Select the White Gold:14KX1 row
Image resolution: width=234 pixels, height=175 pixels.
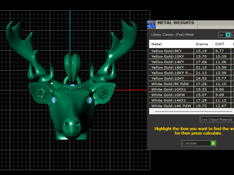(x=192, y=101)
